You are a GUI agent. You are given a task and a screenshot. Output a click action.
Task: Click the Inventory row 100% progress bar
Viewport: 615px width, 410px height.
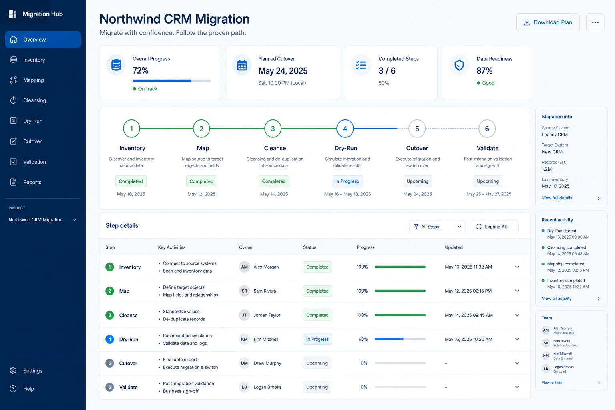click(x=400, y=267)
